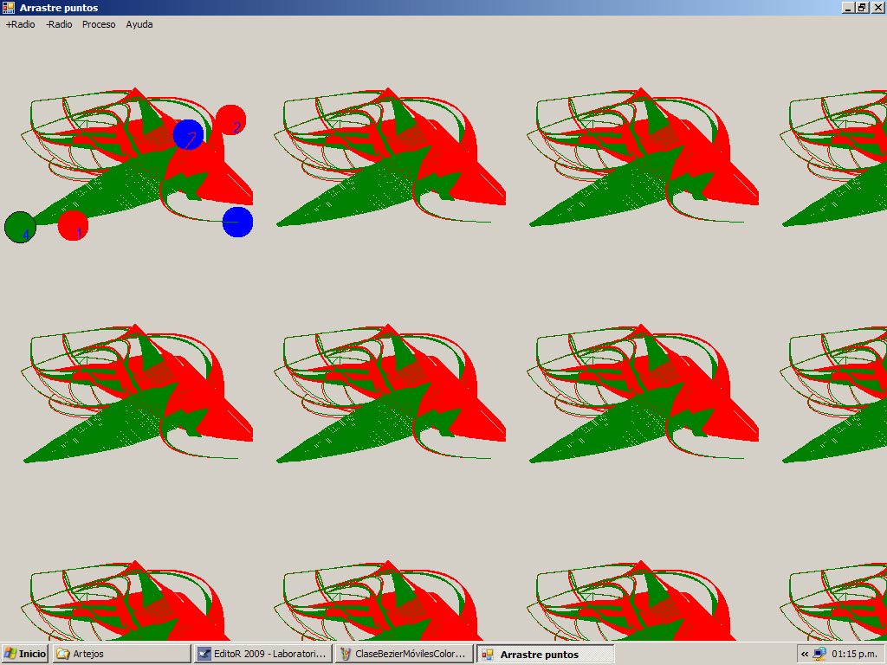Open the +Radio menu

(x=21, y=24)
